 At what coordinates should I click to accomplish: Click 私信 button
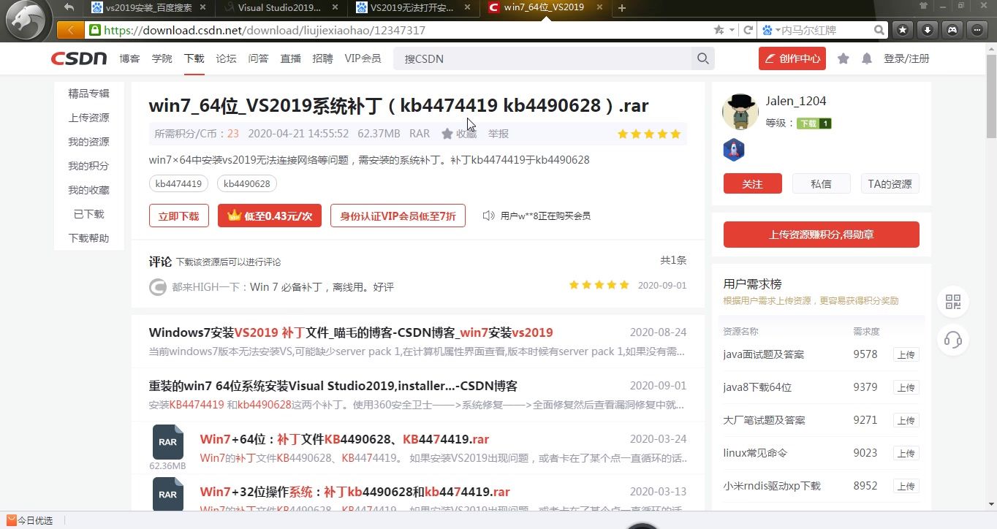click(822, 183)
